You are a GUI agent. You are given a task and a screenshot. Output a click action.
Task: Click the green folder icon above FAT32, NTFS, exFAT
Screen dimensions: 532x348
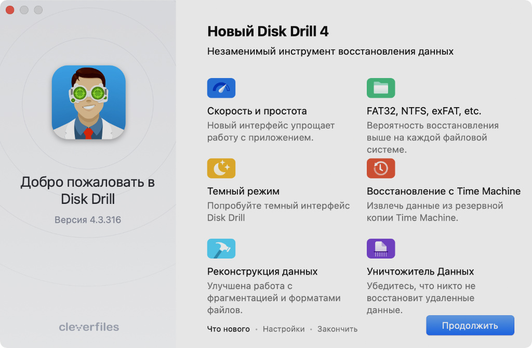pyautogui.click(x=381, y=88)
